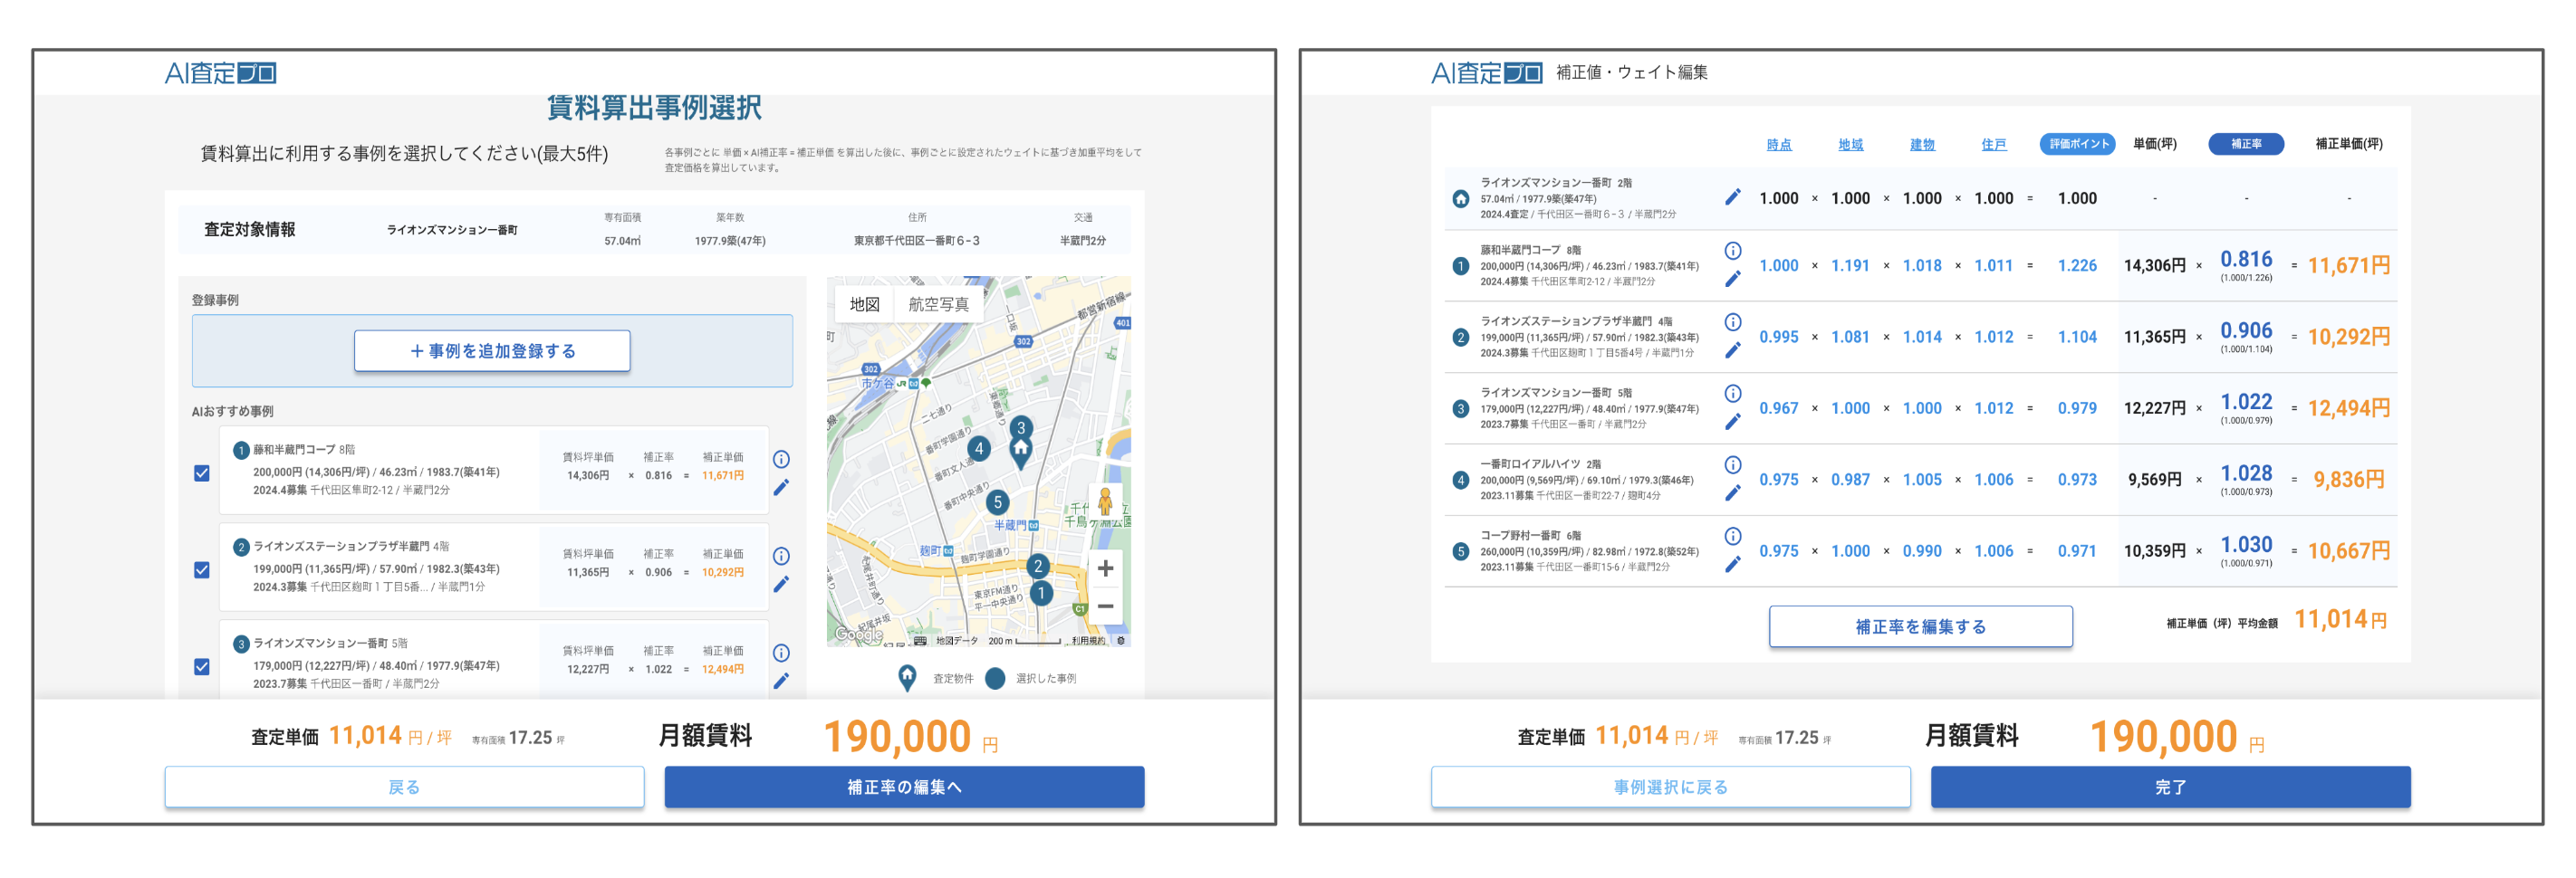2576x878 pixels.
Task: Click 10,667円 corrected price for コープ野村一番町
Action: (2349, 550)
